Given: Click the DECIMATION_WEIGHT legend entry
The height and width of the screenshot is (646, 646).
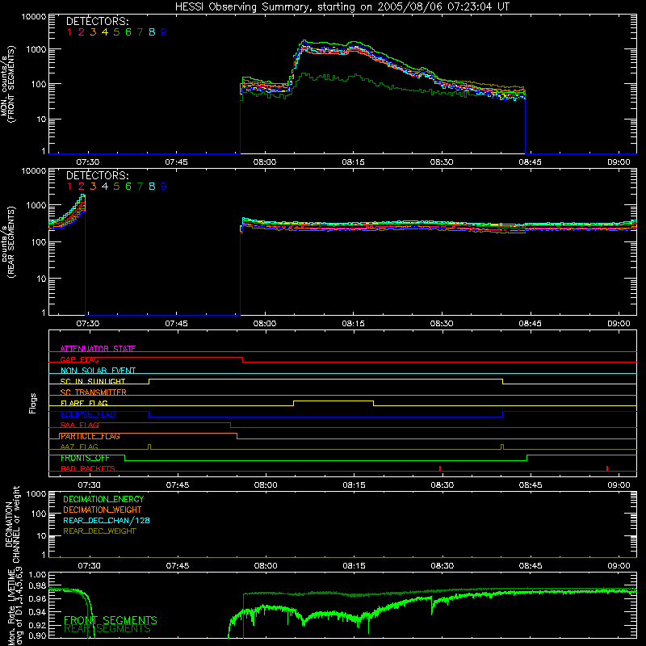Looking at the screenshot, I should click(x=103, y=510).
